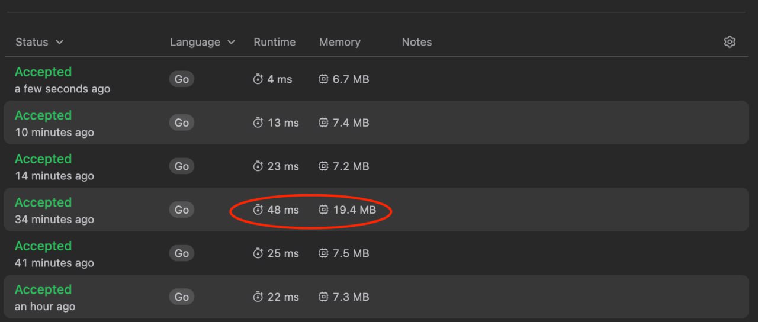Click the memory chip icon beside 7.2 MB
Viewport: 758px width, 322px height.
(323, 166)
